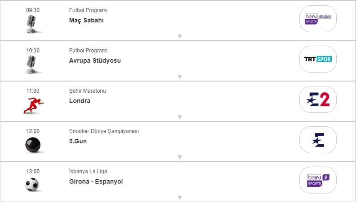The image size is (356, 202).
Task: Open the beIN Sports 2 channel logo
Action: 318,180
